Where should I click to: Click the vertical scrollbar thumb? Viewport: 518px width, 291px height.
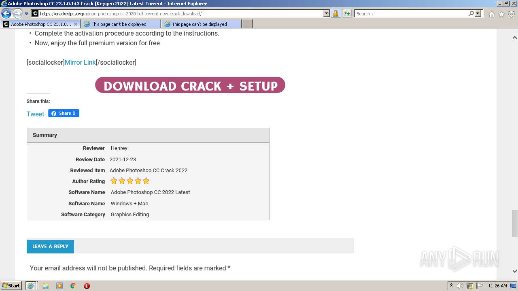coord(514,223)
